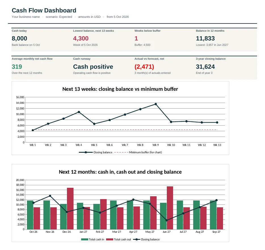Select the Oct 26 green cash in bar

[x=30, y=215]
